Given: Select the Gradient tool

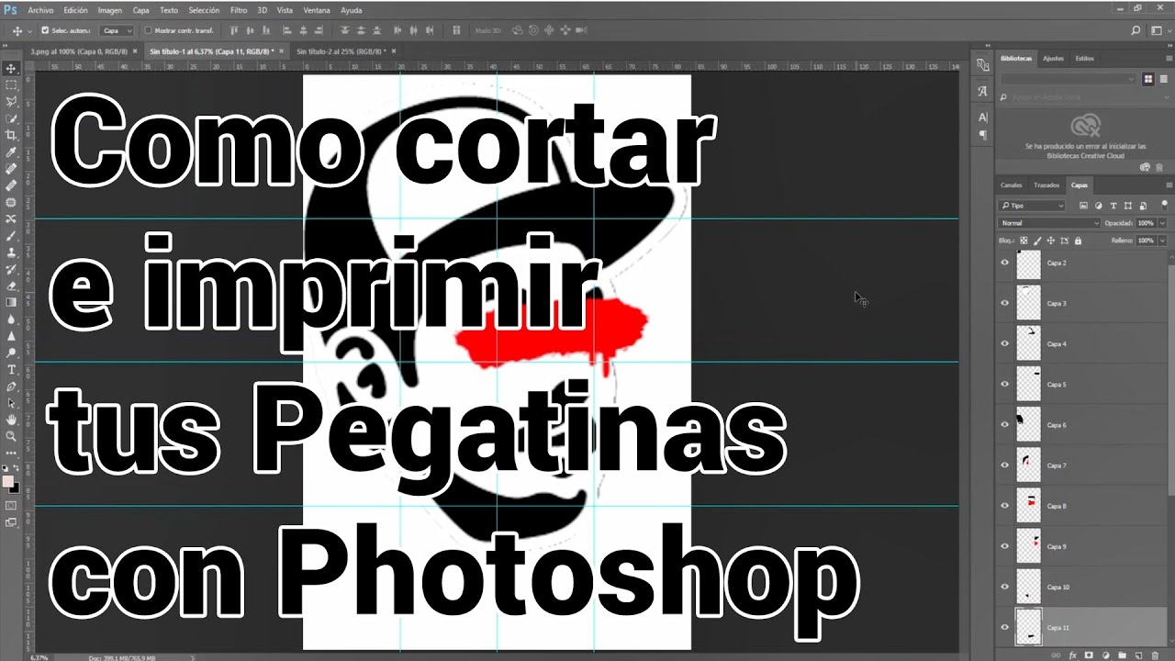Looking at the screenshot, I should pyautogui.click(x=11, y=302).
